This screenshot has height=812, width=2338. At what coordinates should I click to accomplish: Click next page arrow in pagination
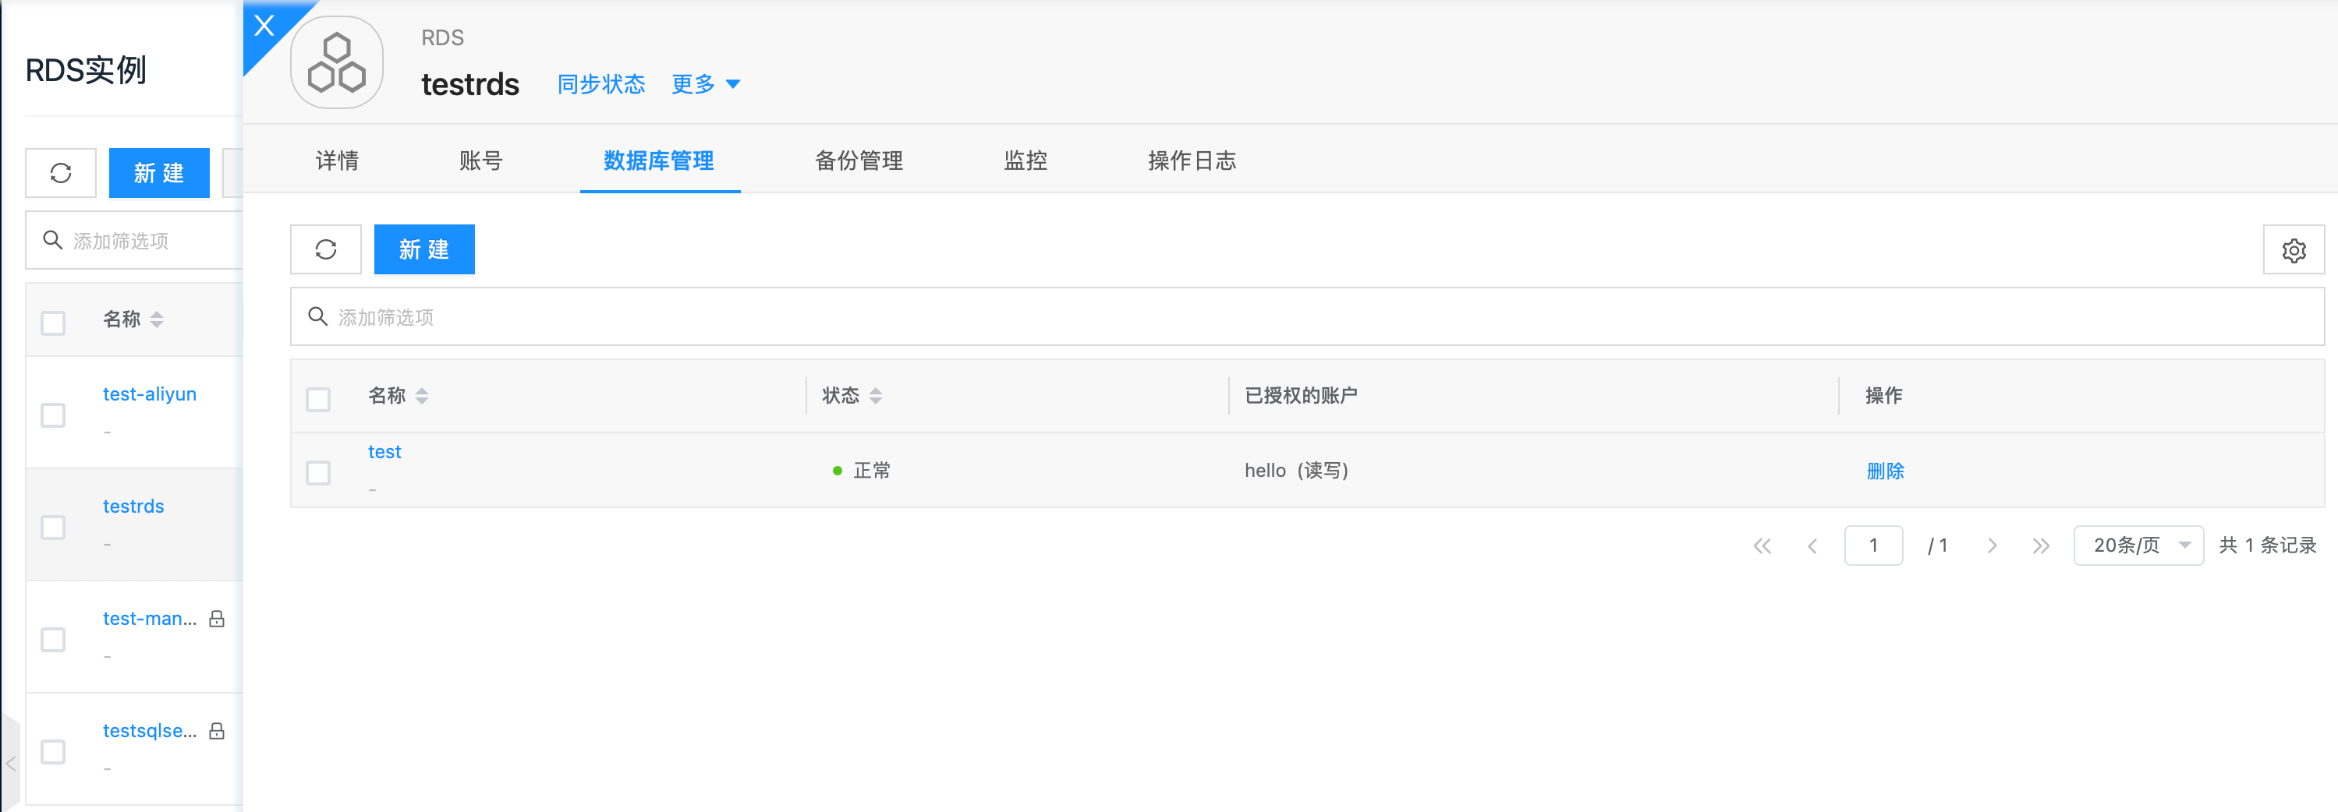[1991, 545]
